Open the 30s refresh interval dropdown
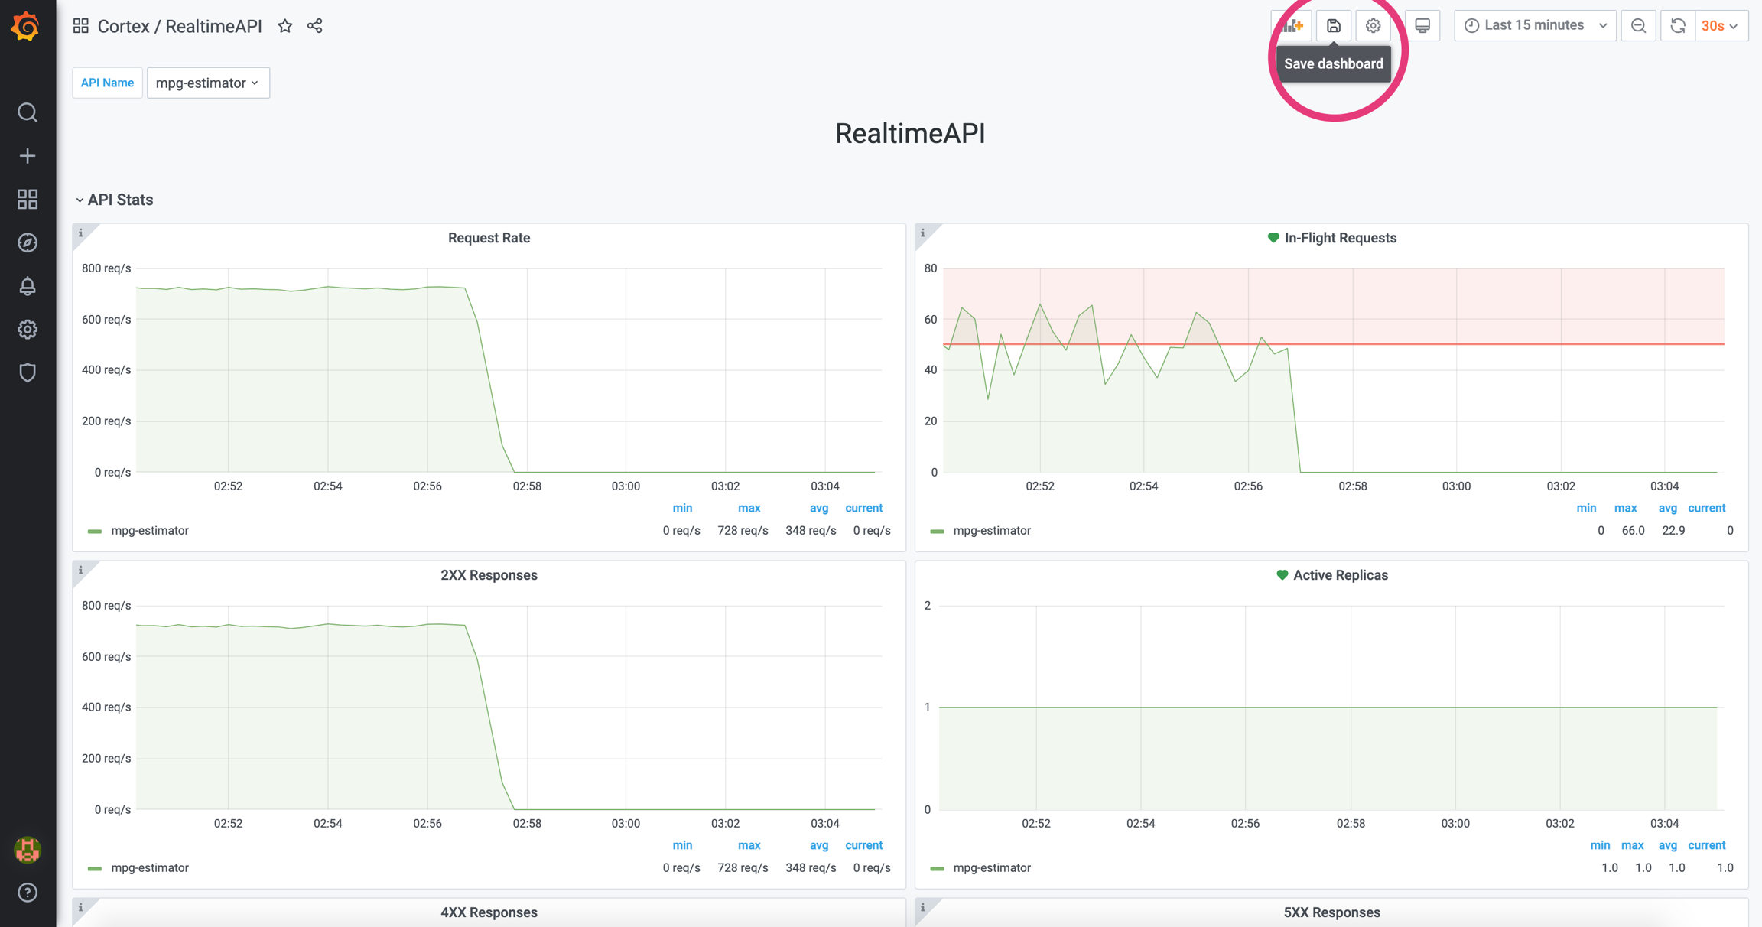The height and width of the screenshot is (927, 1762). click(x=1721, y=26)
